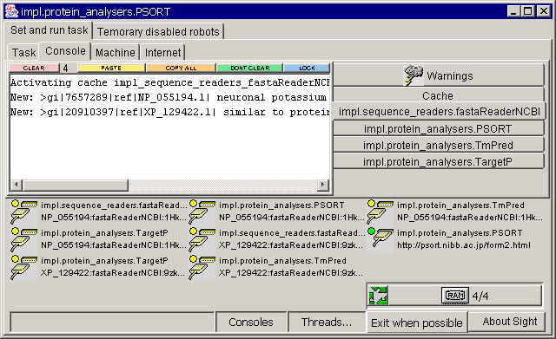Click the RAM chip icon
556x339 pixels.
[455, 296]
